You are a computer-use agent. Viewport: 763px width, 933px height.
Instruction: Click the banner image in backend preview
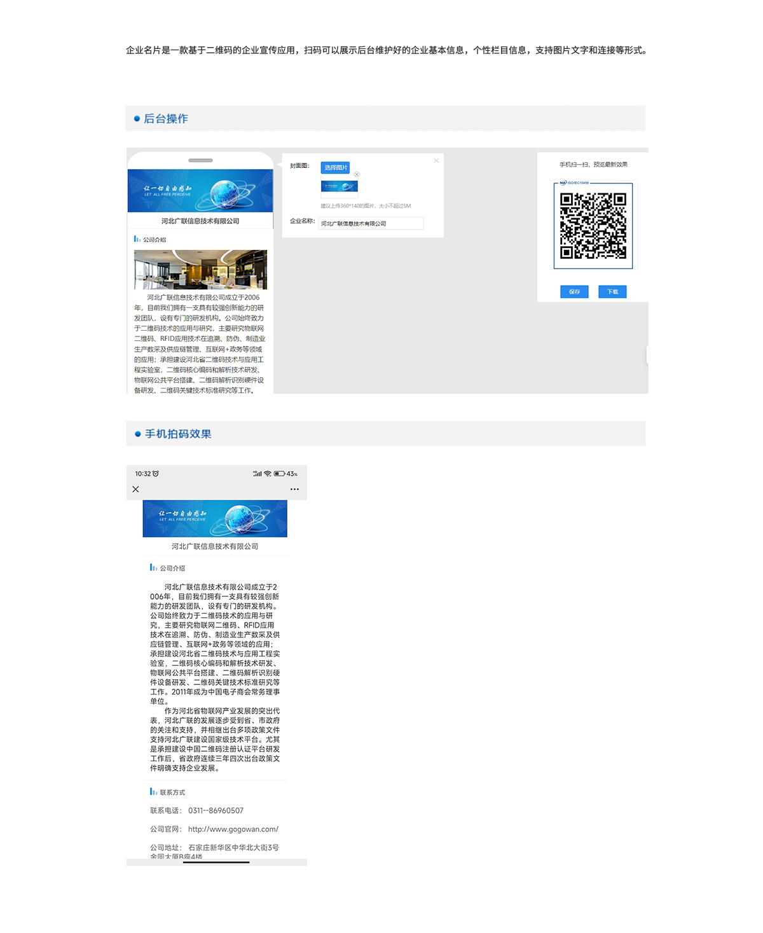[x=200, y=191]
